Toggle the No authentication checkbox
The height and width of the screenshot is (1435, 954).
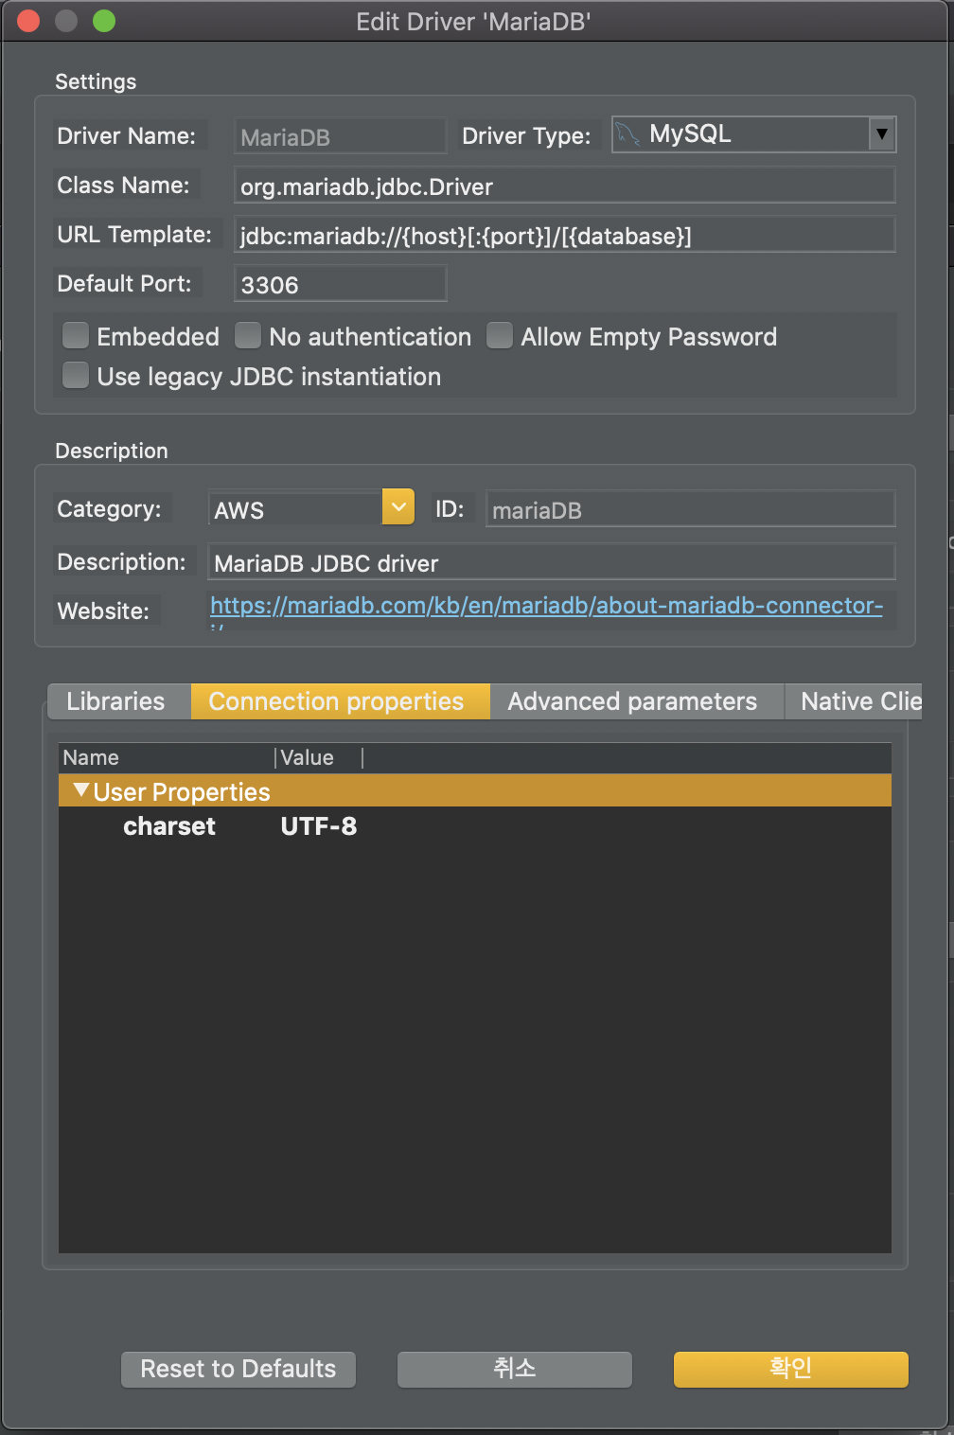tap(248, 335)
